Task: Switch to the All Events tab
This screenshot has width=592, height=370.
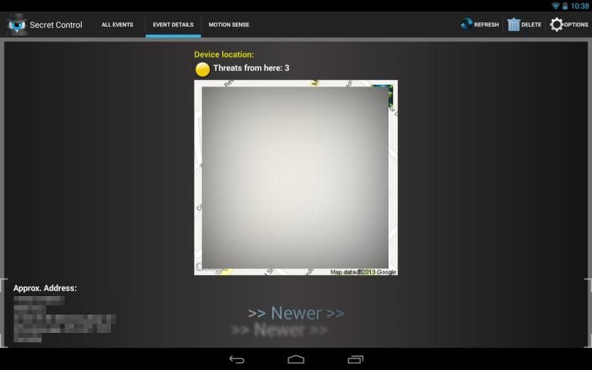Action: click(x=117, y=25)
